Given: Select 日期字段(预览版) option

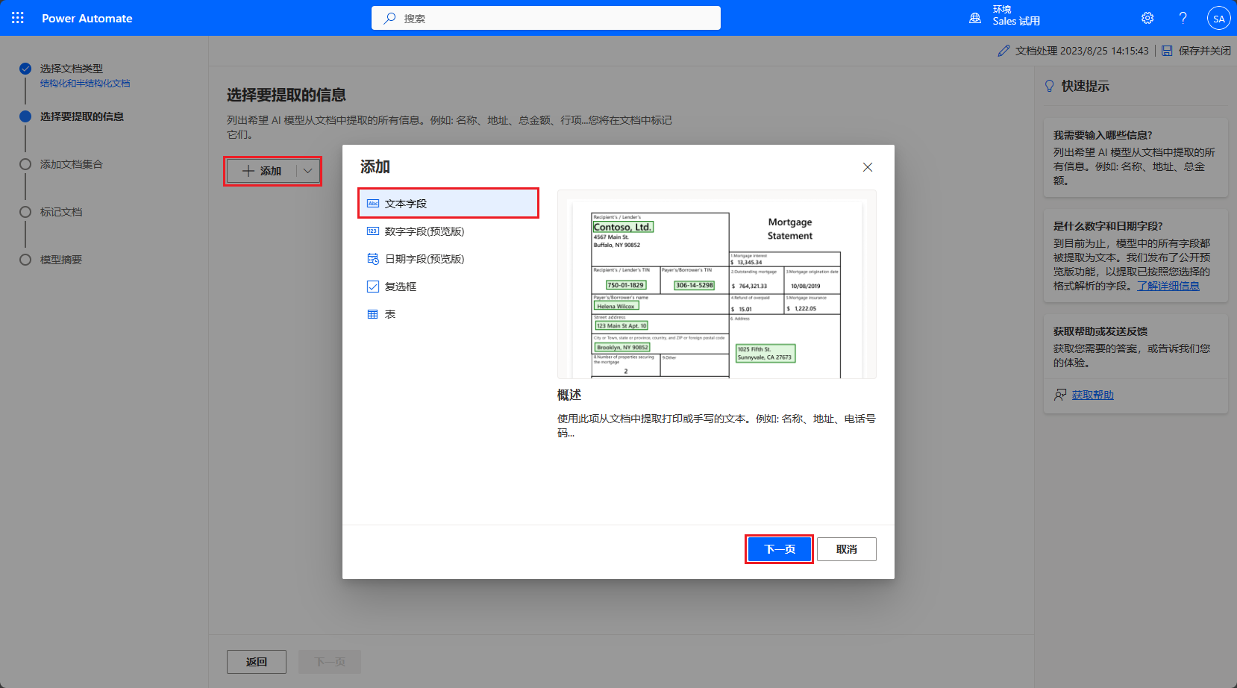Looking at the screenshot, I should click(448, 259).
